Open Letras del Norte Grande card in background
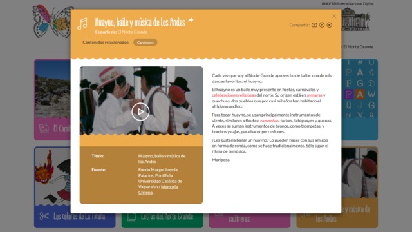The height and width of the screenshot is (232, 412). coord(162,220)
